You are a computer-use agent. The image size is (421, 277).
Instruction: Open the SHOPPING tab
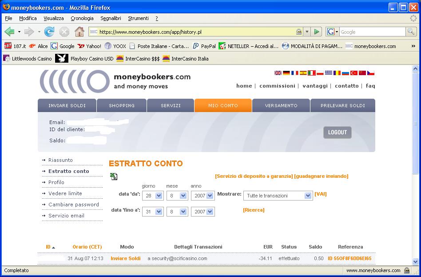(122, 105)
